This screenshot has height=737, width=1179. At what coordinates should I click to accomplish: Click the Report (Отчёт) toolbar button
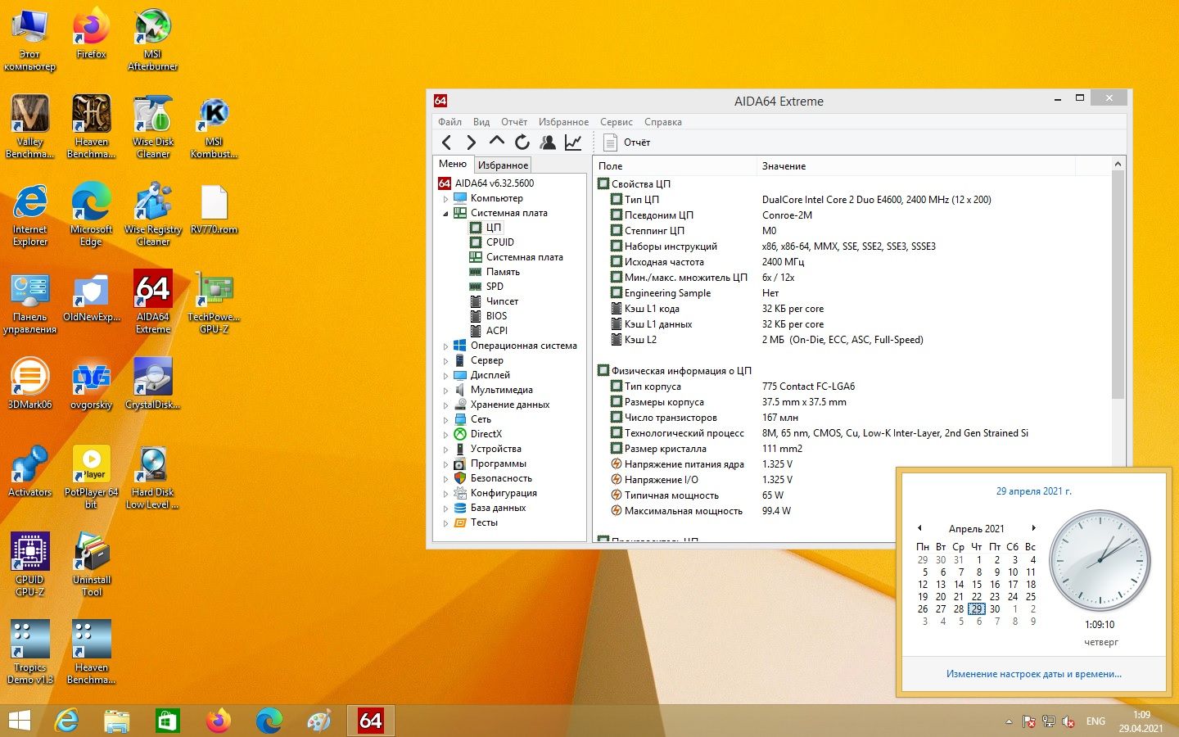point(627,142)
